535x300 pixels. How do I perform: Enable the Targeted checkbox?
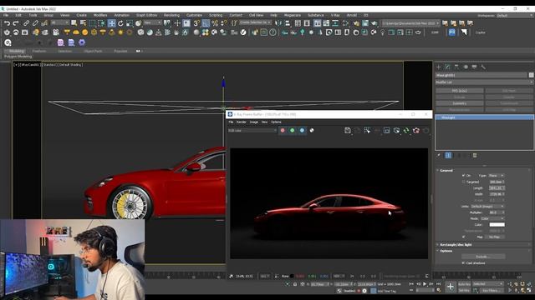pos(463,182)
